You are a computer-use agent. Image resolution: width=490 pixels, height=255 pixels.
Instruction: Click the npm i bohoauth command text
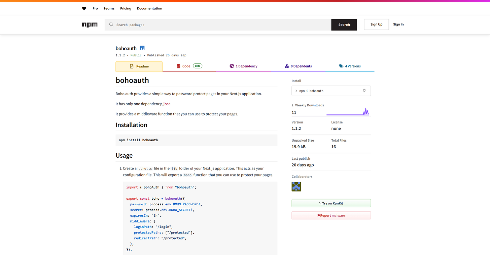[311, 91]
